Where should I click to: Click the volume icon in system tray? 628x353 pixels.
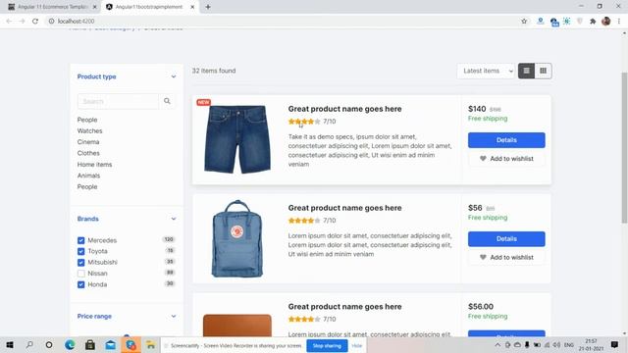coord(556,344)
